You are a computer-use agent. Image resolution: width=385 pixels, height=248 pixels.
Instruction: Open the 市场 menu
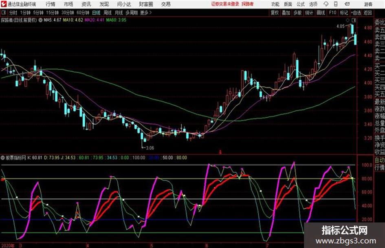coord(68,4)
